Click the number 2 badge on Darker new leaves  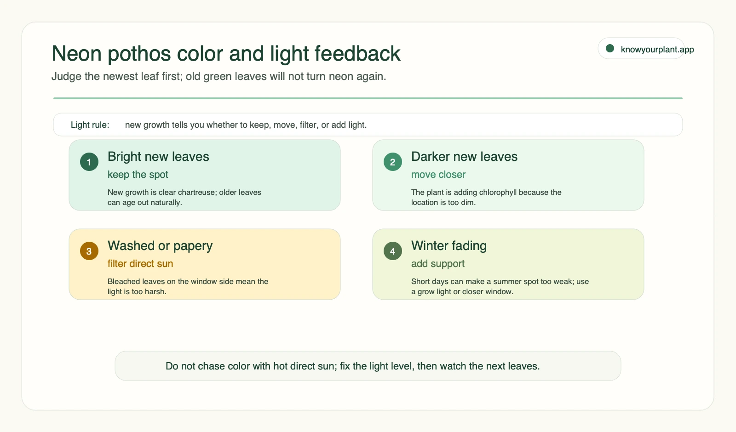click(x=393, y=162)
